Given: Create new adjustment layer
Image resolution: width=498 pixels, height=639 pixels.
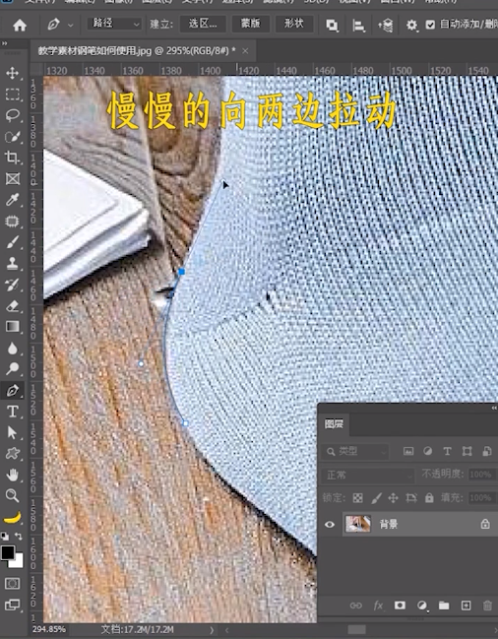Looking at the screenshot, I should [x=422, y=606].
